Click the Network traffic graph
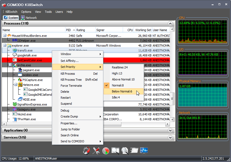The width and height of the screenshot is (231, 162). [x=203, y=127]
